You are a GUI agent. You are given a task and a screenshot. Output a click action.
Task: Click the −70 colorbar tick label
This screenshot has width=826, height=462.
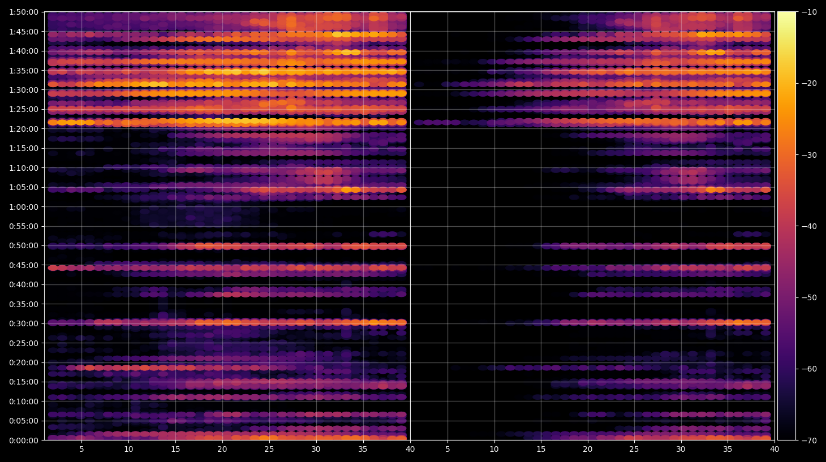(x=809, y=441)
